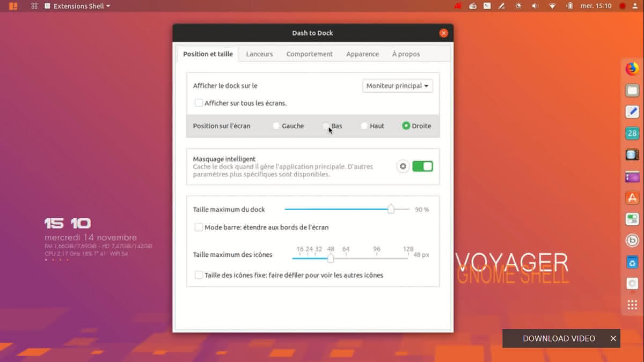Click the red flag tray icon

pos(458,6)
